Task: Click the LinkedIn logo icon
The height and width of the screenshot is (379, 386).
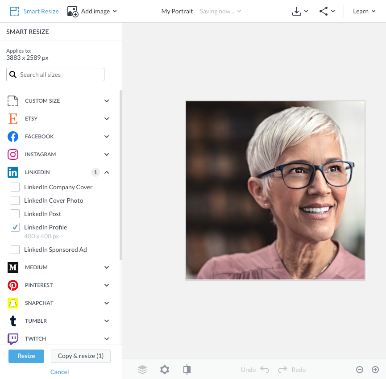Action: click(13, 172)
